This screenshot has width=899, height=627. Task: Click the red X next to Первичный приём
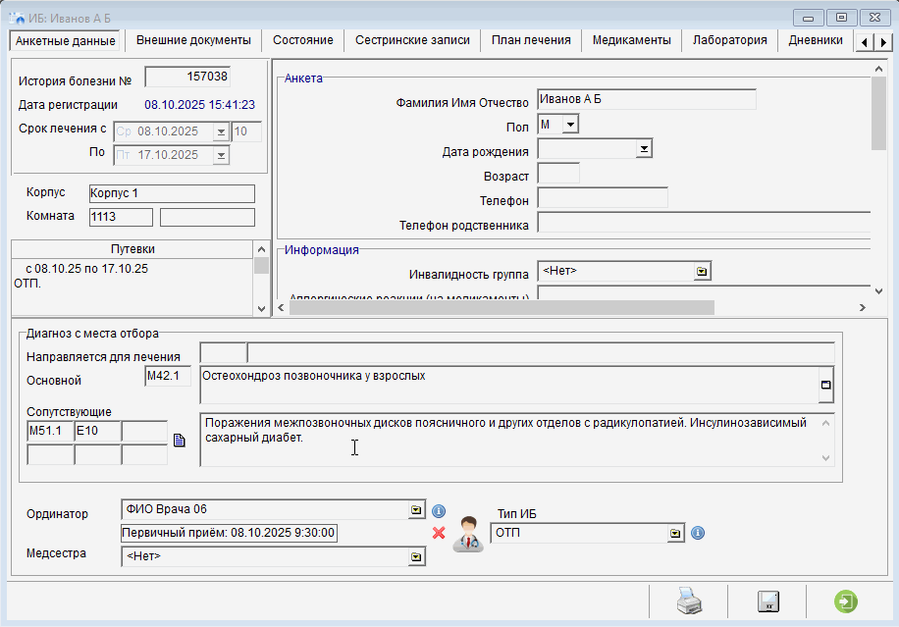point(439,533)
